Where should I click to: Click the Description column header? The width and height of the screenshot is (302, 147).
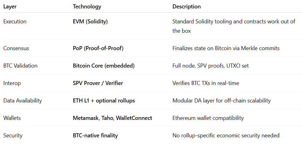point(186,7)
